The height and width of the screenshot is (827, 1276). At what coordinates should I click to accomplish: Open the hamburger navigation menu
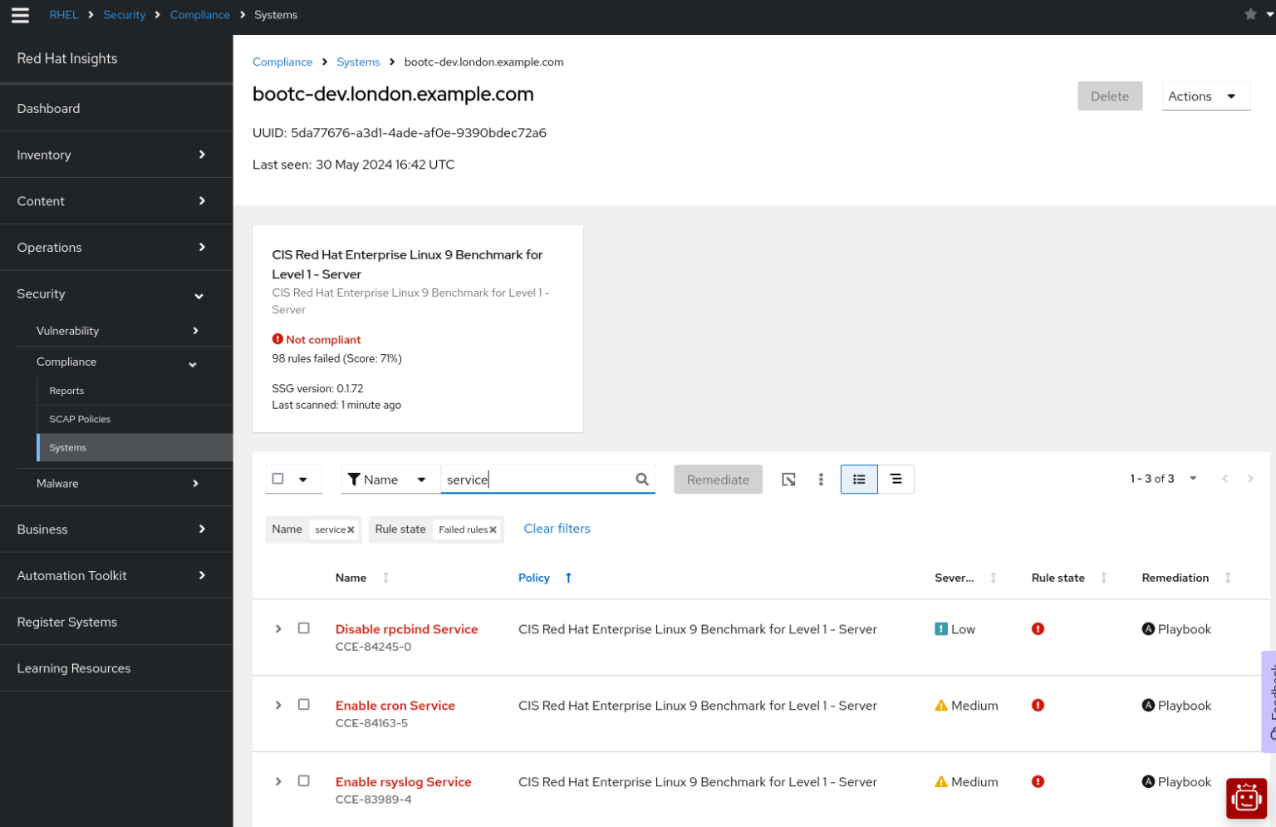tap(20, 14)
